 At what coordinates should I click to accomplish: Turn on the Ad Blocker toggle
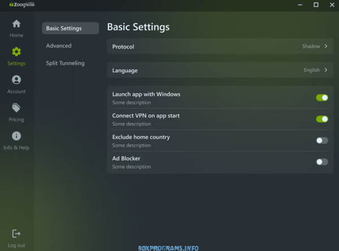322,162
